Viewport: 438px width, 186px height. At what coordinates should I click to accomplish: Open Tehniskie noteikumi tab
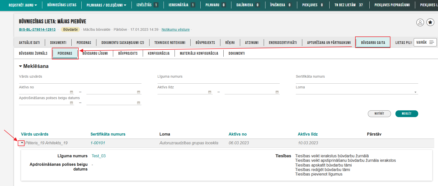(170, 43)
